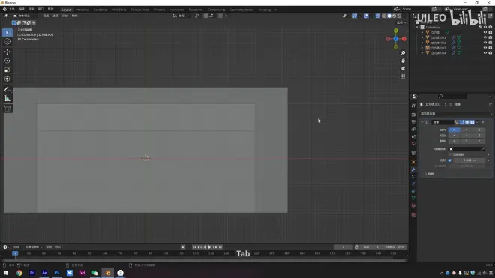495x278 pixels.
Task: Expand object .003 in the outliner
Action: coord(422,48)
